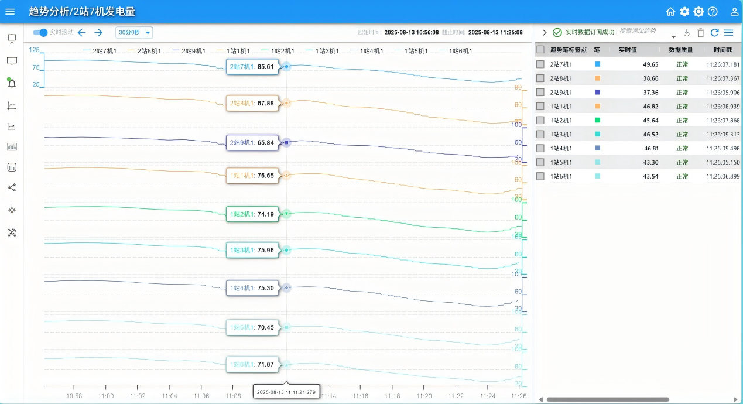This screenshot has height=404, width=743.
Task: Click the alarm bell sidebar icon
Action: click(x=11, y=83)
